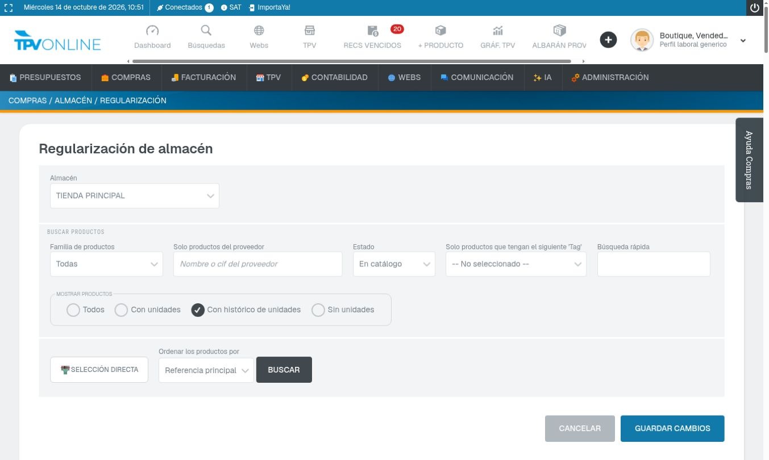Open the IA menu

pos(543,78)
